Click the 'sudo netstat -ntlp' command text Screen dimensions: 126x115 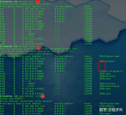pyautogui.click(x=30, y=96)
